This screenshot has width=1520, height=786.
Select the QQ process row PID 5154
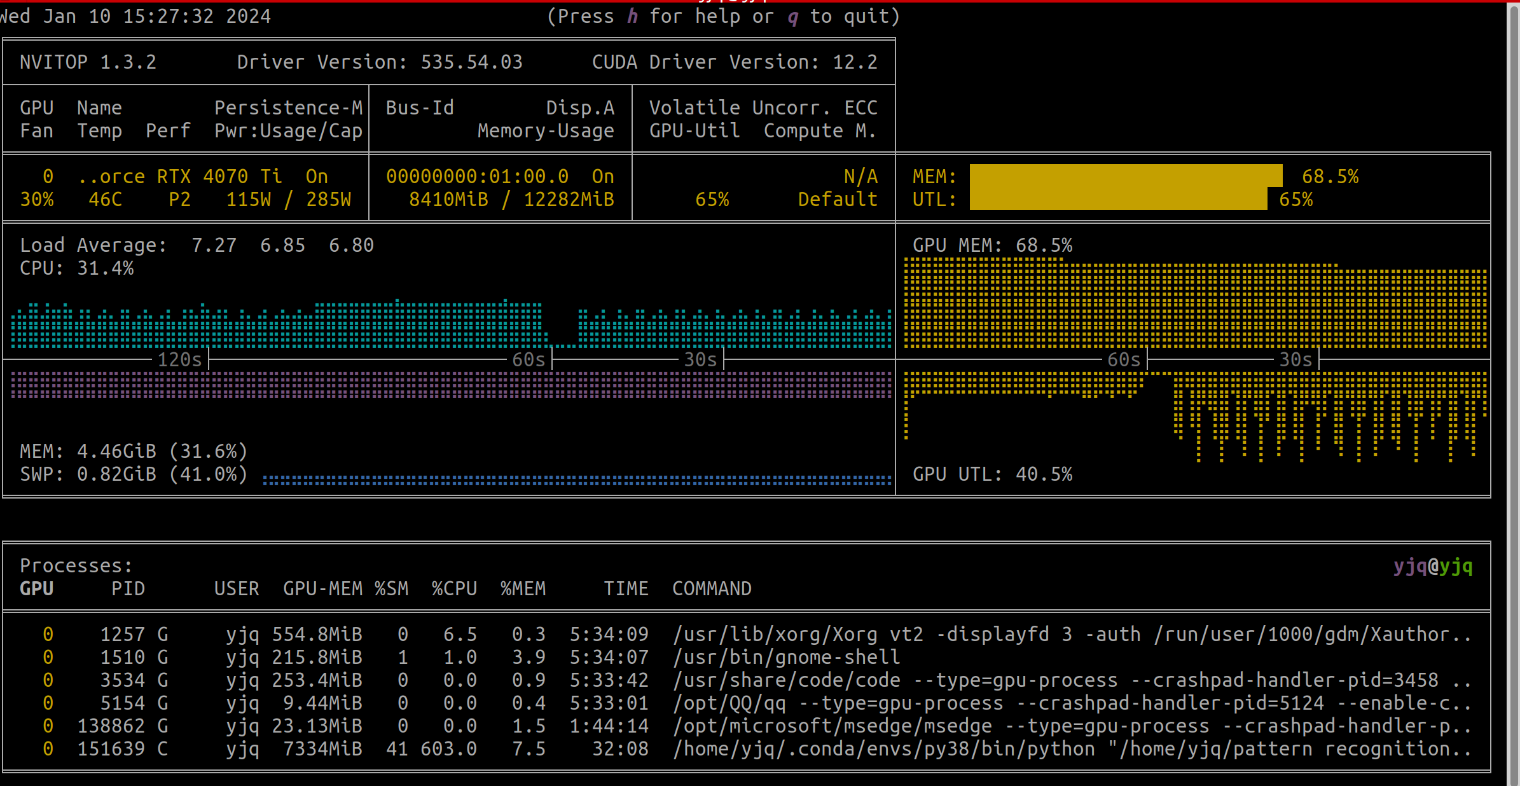[x=745, y=703]
